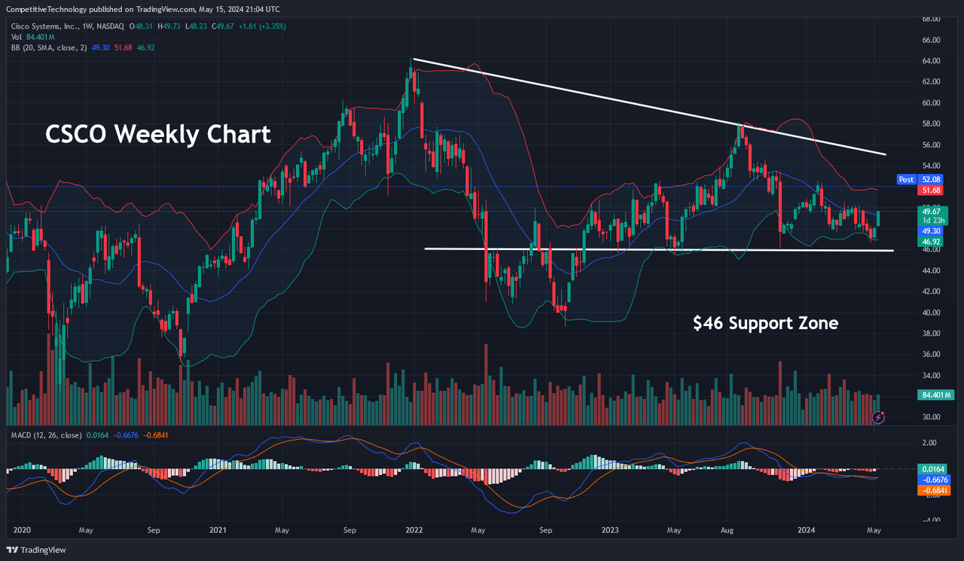Viewport: 964px width, 561px height.
Task: Click the 34.00 price scale label
Action: coord(932,376)
